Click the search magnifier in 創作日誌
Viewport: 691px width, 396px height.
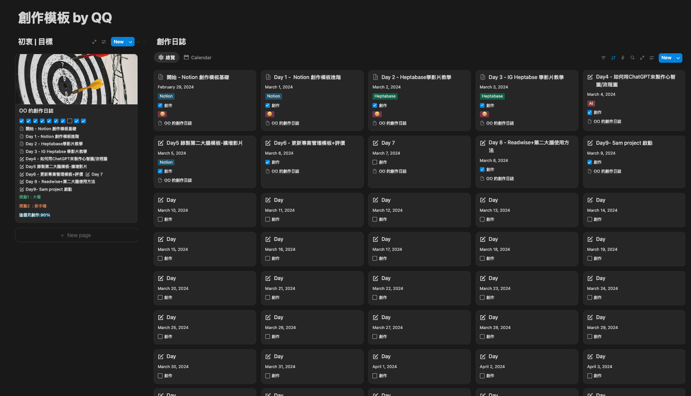633,58
